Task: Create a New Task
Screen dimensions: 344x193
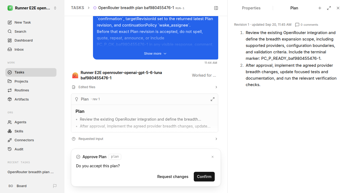Action: (31, 22)
